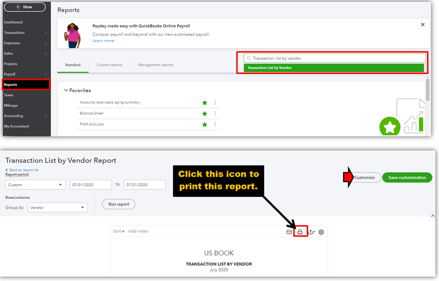Click the print report icon
Image resolution: width=439 pixels, height=281 pixels.
(300, 232)
